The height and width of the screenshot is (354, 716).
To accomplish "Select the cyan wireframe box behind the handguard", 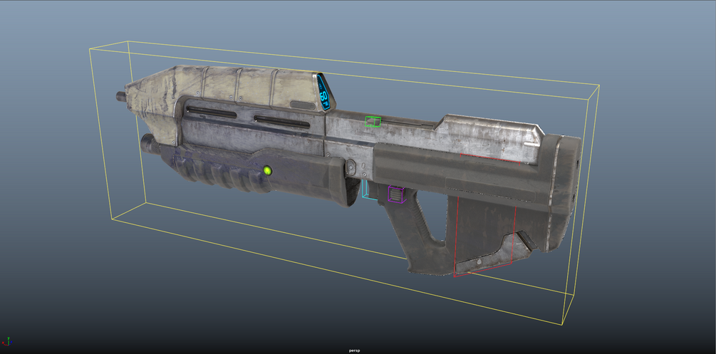I will point(369,189).
